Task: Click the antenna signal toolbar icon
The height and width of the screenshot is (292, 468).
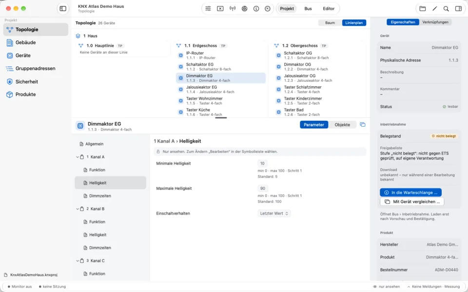Action: (x=233, y=9)
